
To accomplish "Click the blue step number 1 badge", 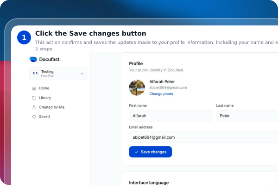I will (x=24, y=37).
